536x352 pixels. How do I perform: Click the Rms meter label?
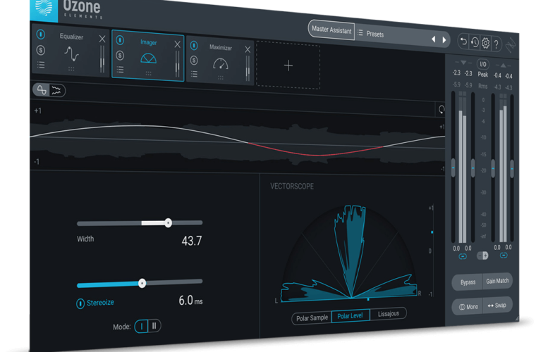pyautogui.click(x=482, y=86)
